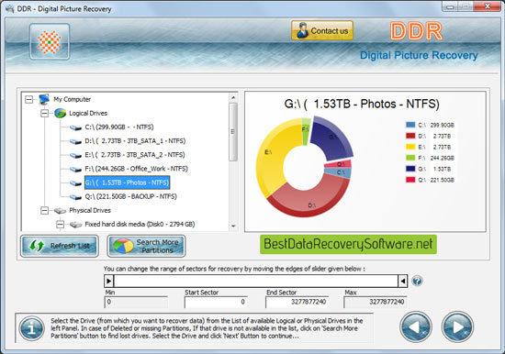This screenshot has height=354, width=505.
Task: Click the green F:\ legend swatch
Action: click(410, 158)
